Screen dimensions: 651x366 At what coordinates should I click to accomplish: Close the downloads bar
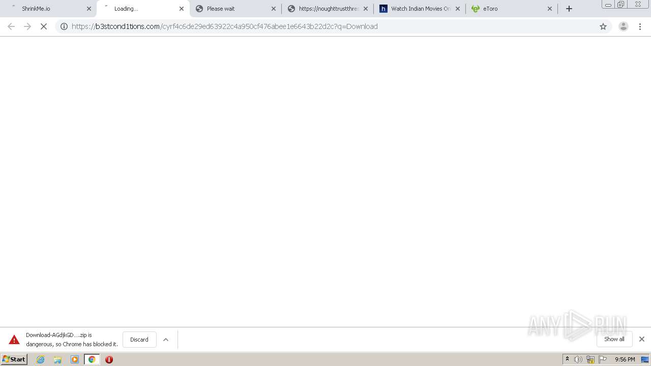pos(642,339)
